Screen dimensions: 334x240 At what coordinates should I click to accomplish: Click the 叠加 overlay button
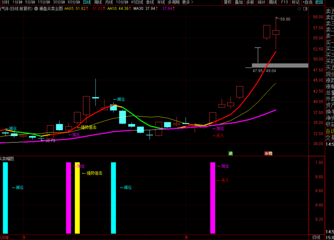(238, 2)
